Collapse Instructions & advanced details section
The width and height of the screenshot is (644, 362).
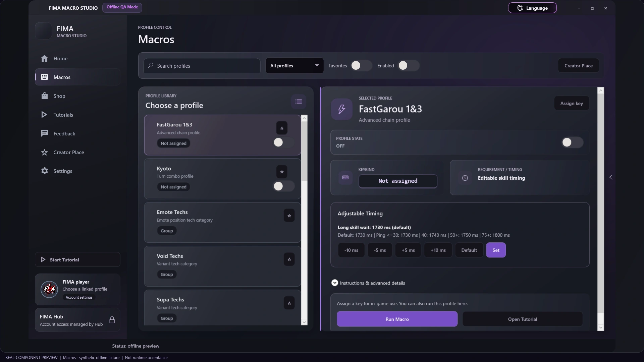[x=334, y=283]
